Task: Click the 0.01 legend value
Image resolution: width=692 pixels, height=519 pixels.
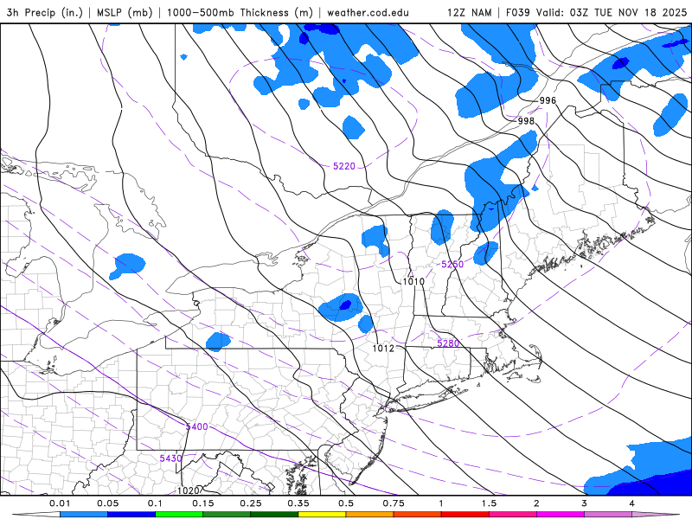Action: (x=60, y=503)
